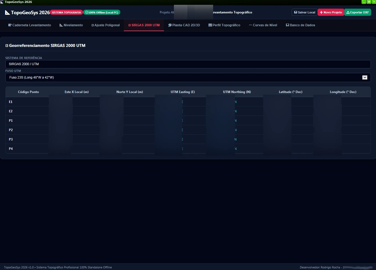376x270 pixels.
Task: Click the Salvar Local button
Action: [x=305, y=12]
